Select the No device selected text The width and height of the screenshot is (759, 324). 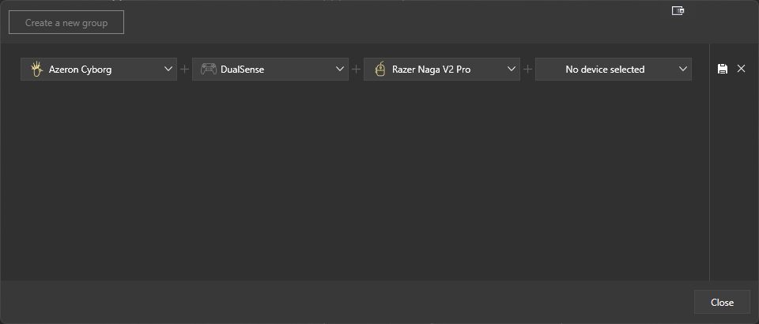pos(605,70)
